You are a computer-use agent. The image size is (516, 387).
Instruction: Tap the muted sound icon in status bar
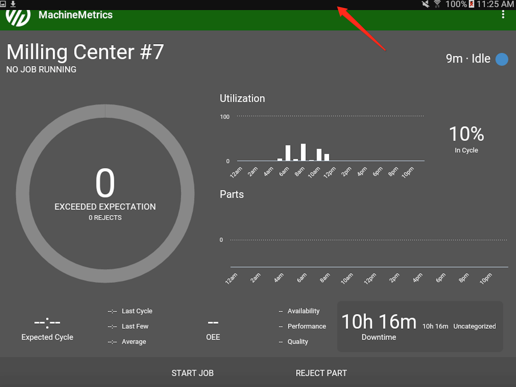(x=426, y=4)
